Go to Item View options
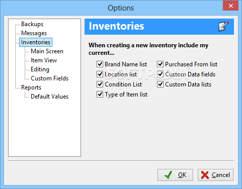 [x=44, y=60]
